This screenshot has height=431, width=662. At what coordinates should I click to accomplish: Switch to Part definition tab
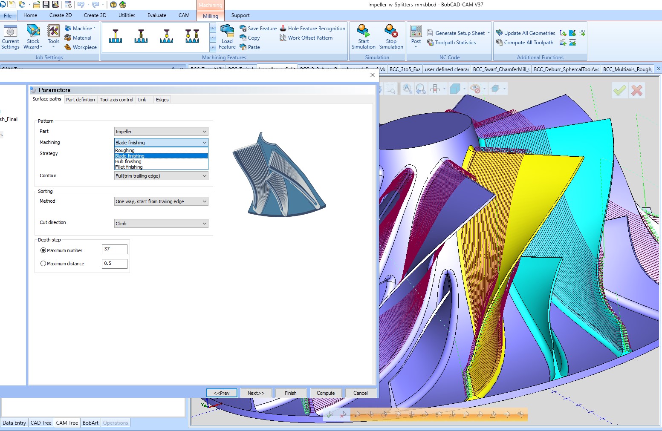pos(80,100)
